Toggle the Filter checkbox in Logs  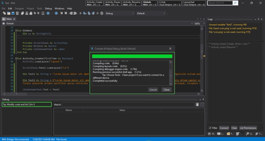[x=210, y=128]
